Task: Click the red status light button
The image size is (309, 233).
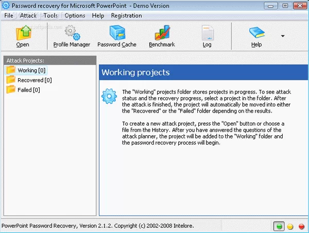Action: [301, 226]
